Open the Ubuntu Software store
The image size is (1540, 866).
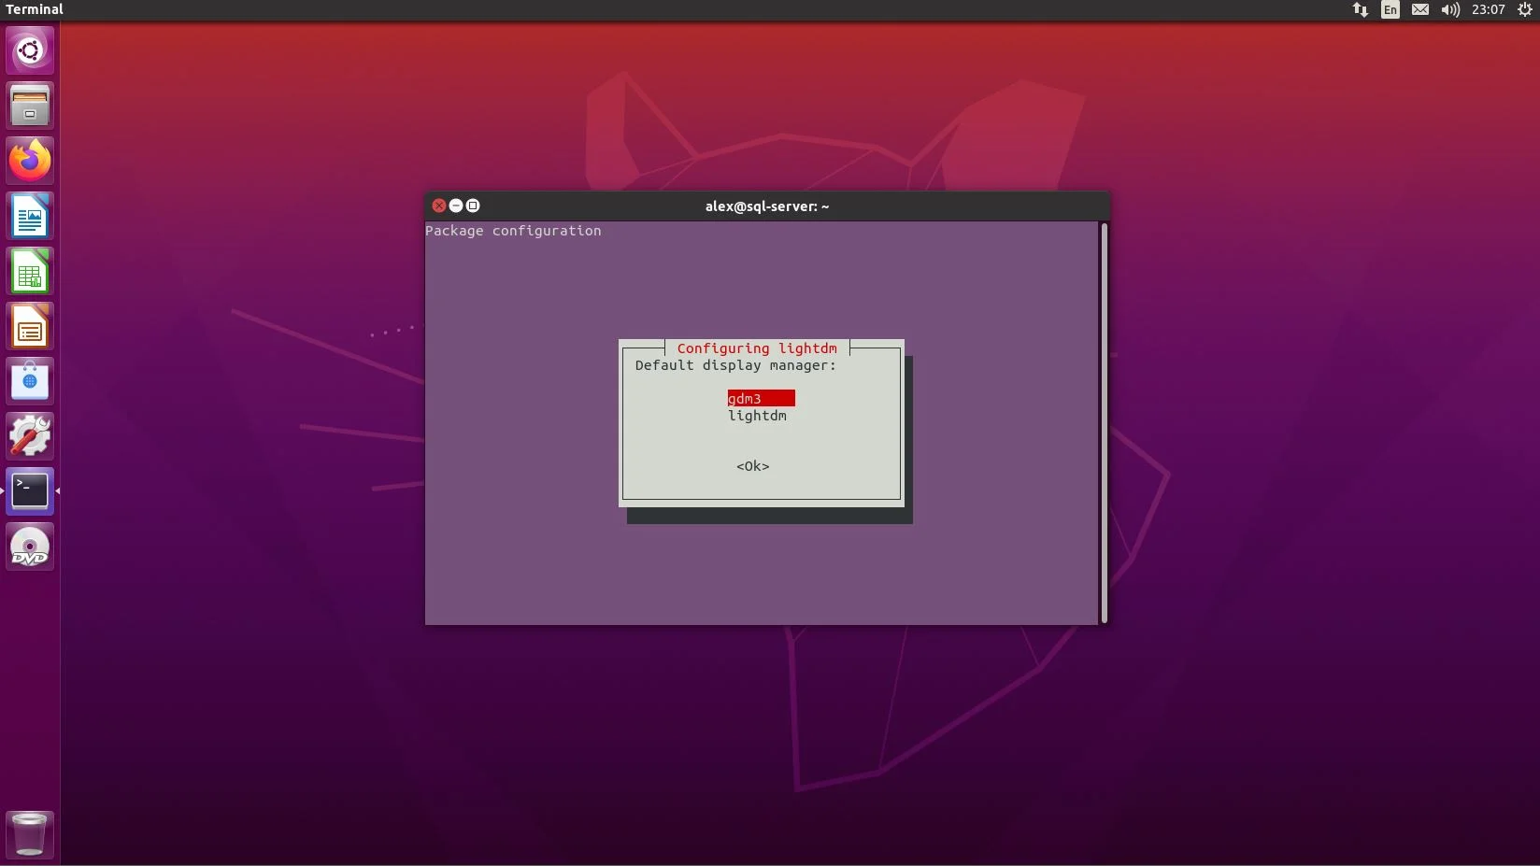click(30, 381)
